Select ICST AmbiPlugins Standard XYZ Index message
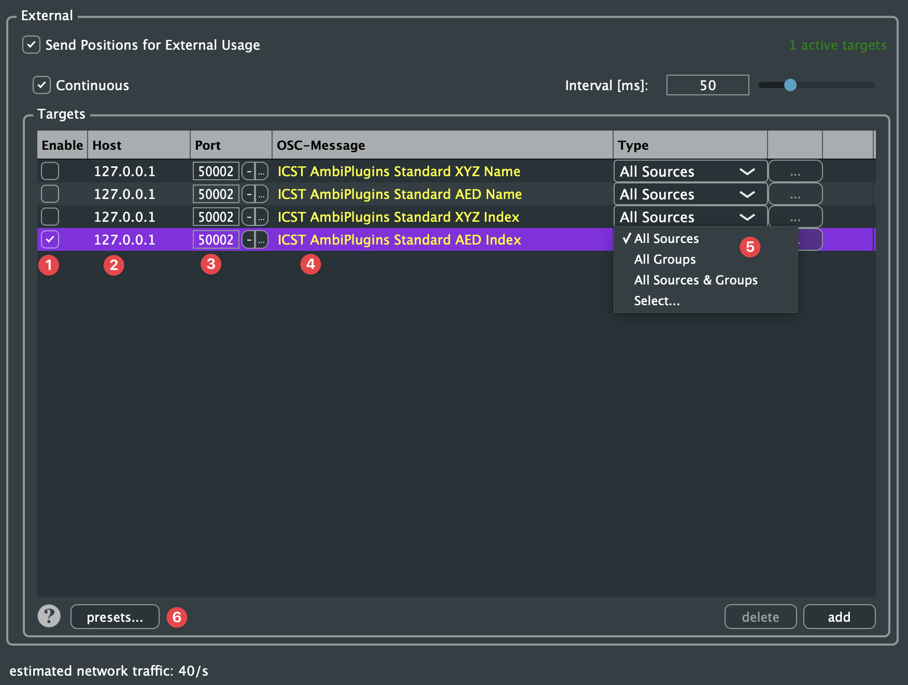 (x=399, y=217)
